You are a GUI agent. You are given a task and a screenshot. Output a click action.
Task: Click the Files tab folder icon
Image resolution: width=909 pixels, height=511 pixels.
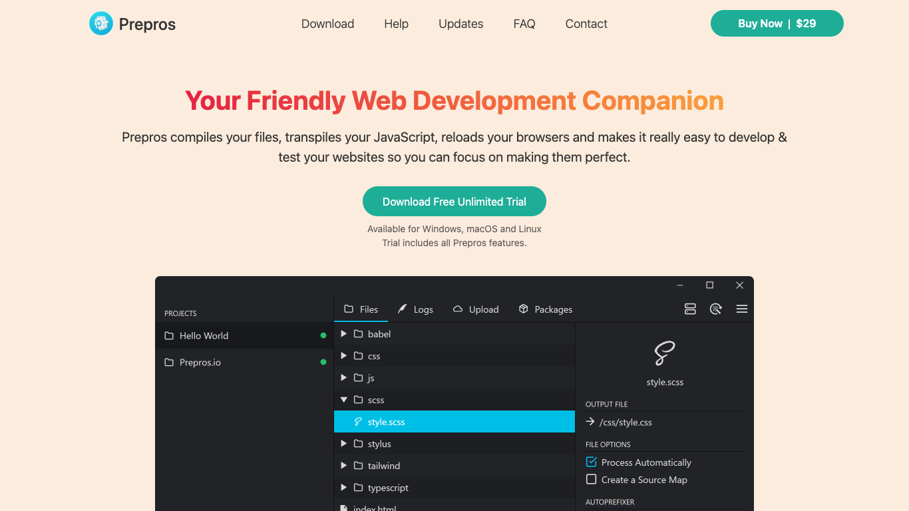(349, 309)
